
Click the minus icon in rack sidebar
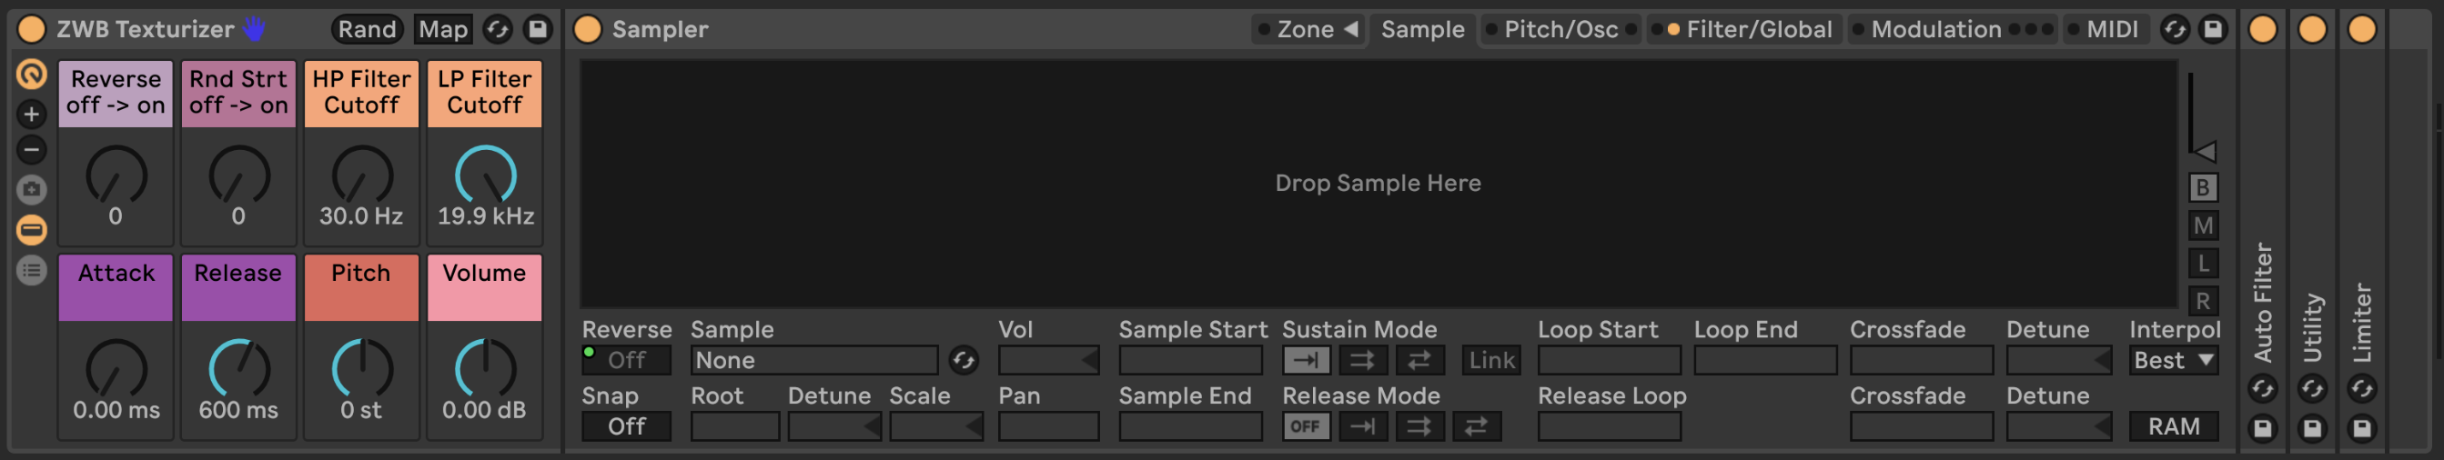pyautogui.click(x=31, y=150)
